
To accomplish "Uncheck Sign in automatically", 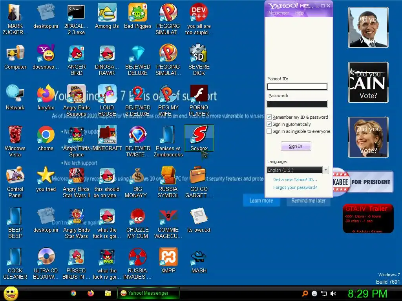I will click(269, 124).
